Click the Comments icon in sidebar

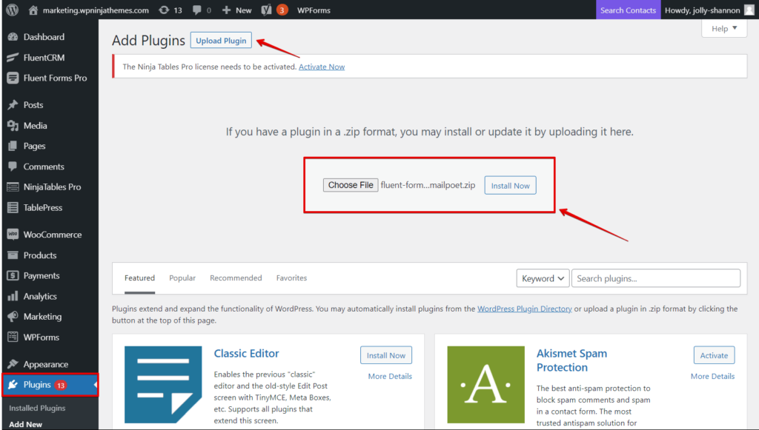pos(13,167)
